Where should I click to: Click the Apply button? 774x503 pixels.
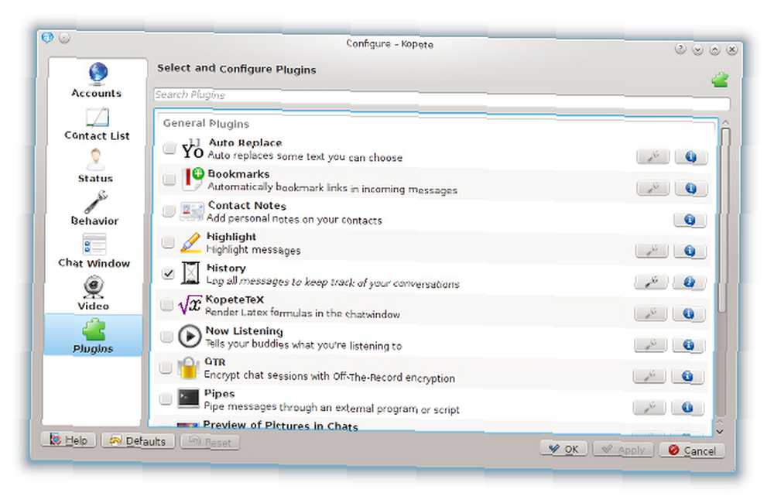[x=623, y=450]
